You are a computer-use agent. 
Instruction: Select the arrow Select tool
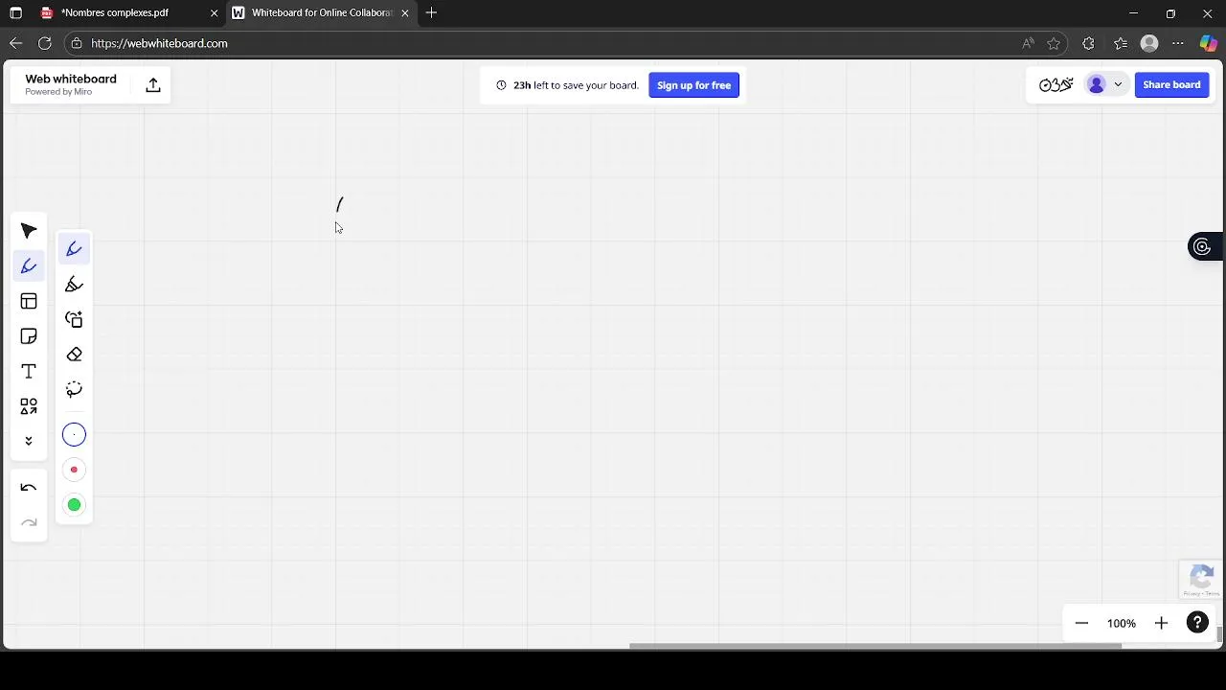click(x=29, y=231)
